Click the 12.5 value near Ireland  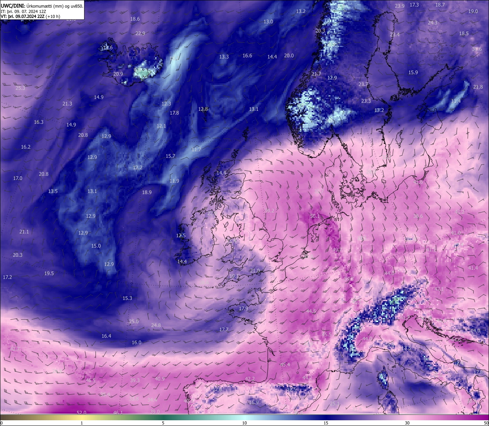[x=181, y=236]
